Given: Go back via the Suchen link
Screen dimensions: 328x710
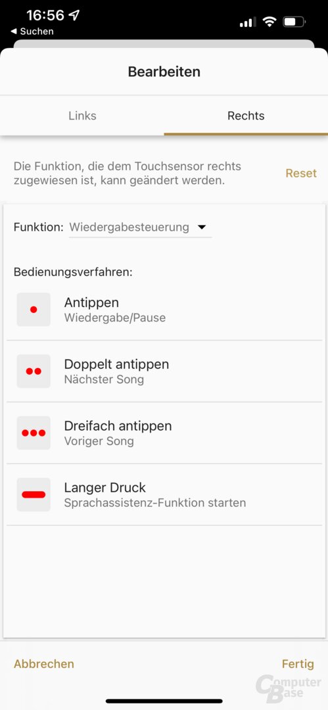Looking at the screenshot, I should pyautogui.click(x=32, y=32).
